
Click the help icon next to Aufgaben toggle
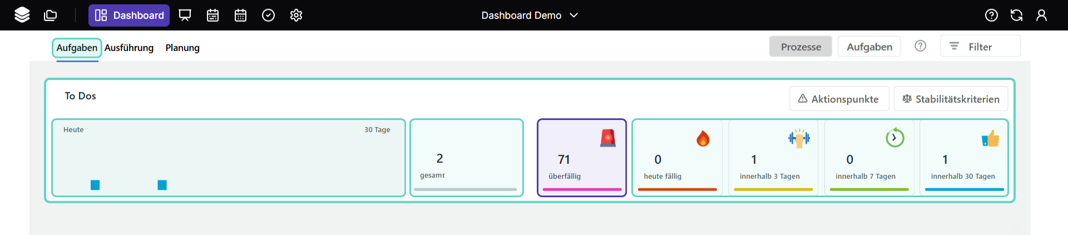[921, 46]
